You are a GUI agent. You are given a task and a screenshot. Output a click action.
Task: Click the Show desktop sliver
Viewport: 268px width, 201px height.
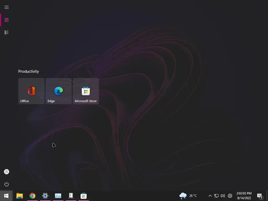pyautogui.click(x=267, y=196)
